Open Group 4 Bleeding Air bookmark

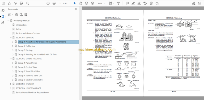point(37,55)
